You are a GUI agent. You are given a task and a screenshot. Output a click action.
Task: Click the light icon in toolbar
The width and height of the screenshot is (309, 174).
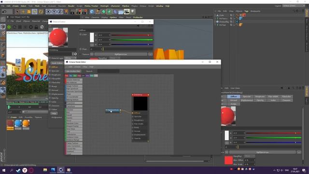132,12
